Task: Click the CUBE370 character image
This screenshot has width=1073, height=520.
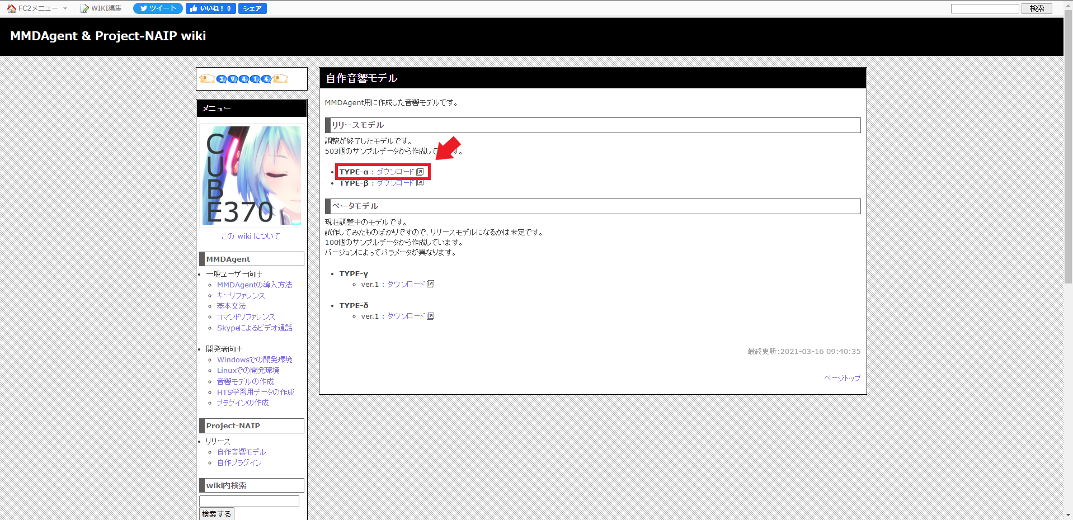Action: tap(252, 175)
